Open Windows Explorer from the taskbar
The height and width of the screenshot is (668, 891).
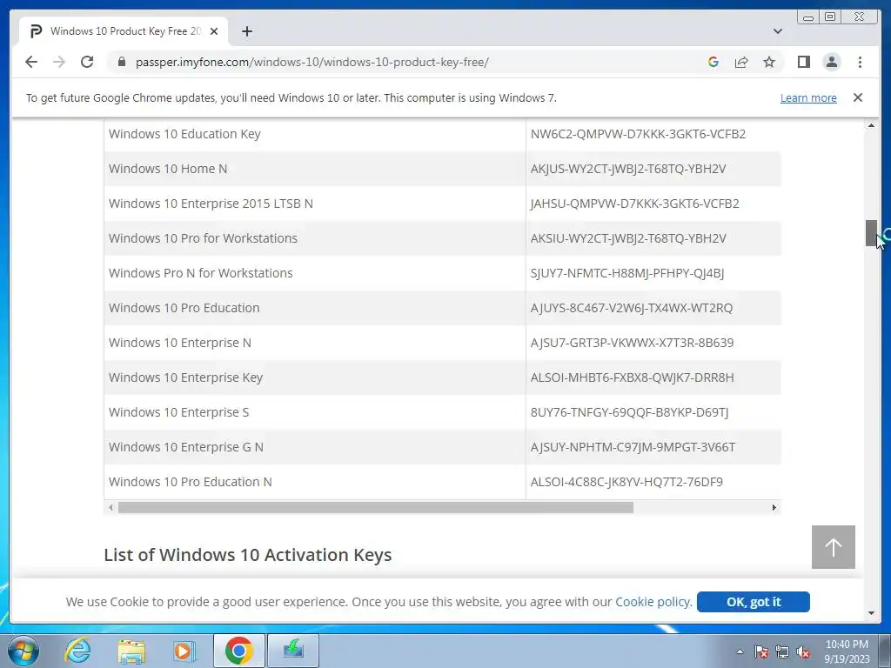(x=131, y=651)
